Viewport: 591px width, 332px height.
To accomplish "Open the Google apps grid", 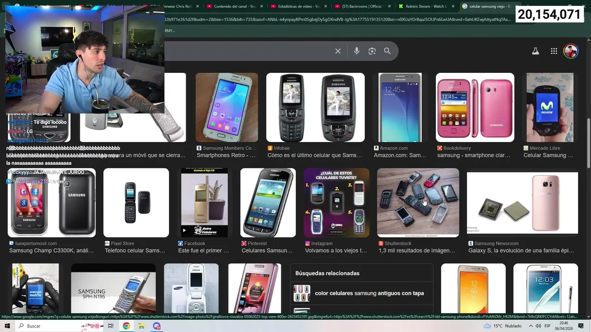I will [x=554, y=51].
